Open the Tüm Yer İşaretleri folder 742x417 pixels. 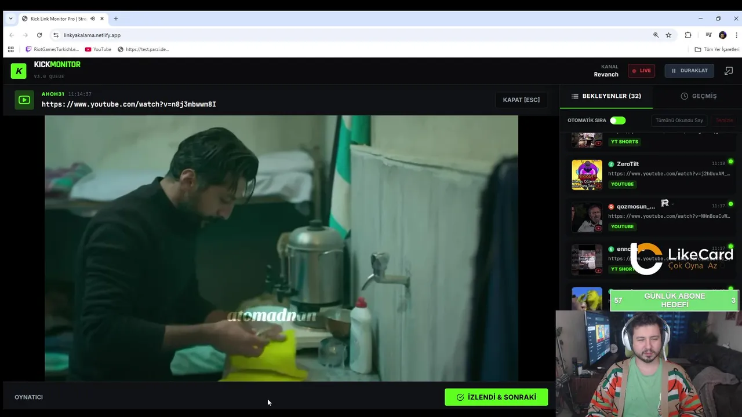coord(717,49)
